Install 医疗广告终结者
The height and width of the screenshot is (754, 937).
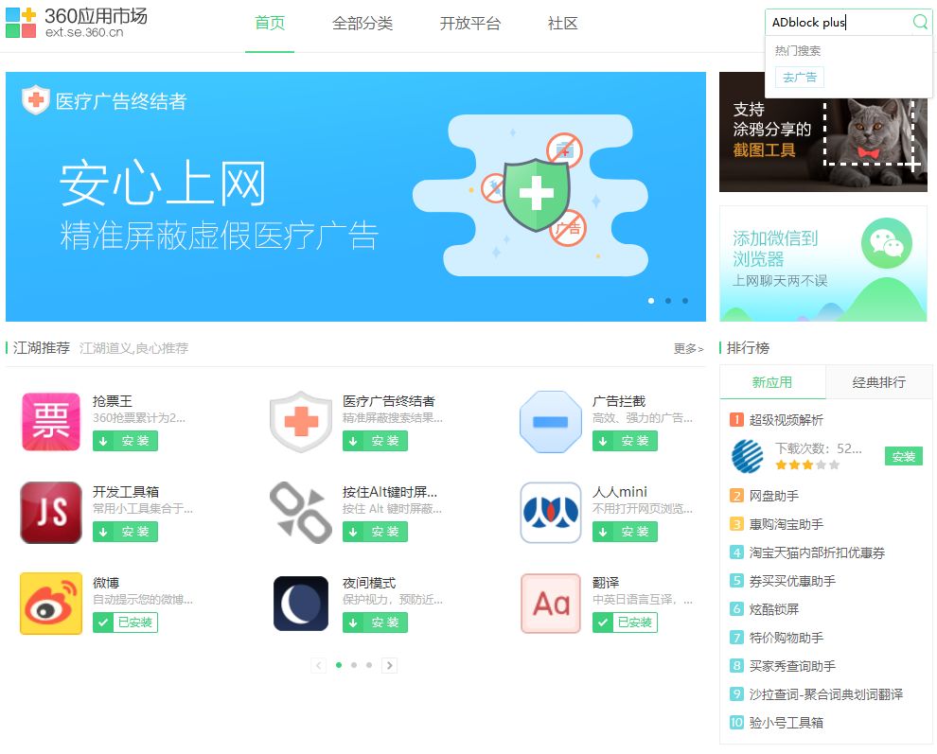[x=375, y=441]
